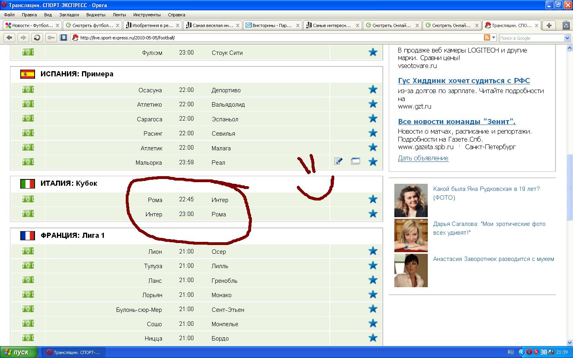
Task: Favorite the Тулуза – Лилль match star
Action: click(373, 265)
